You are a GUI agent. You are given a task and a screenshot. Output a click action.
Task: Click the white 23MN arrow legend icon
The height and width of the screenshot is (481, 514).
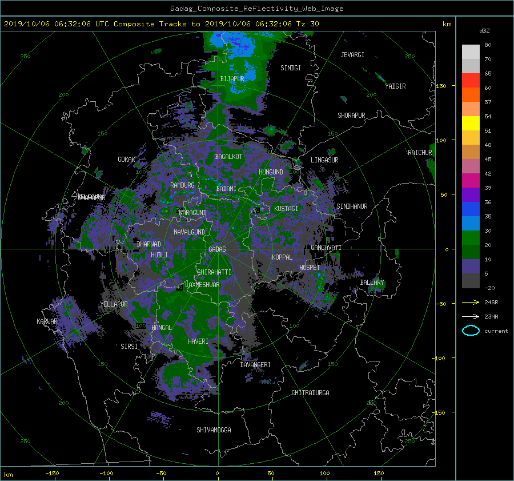[x=471, y=316]
